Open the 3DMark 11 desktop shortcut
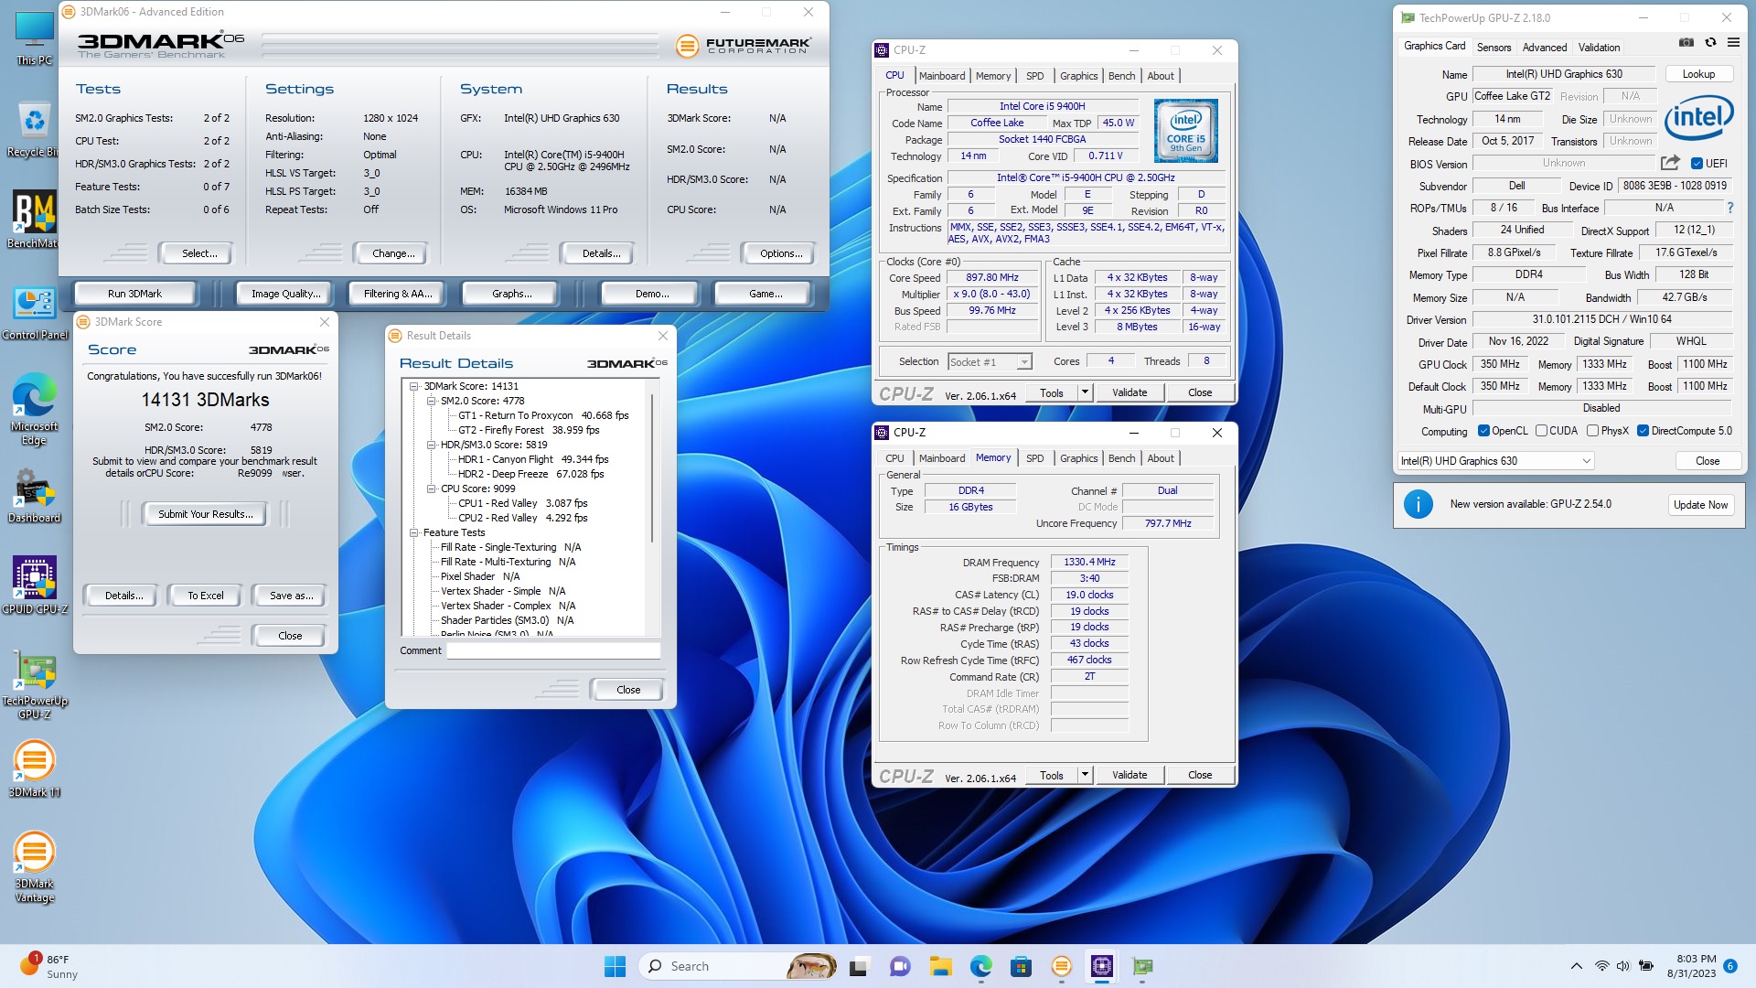The height and width of the screenshot is (988, 1756). point(35,769)
